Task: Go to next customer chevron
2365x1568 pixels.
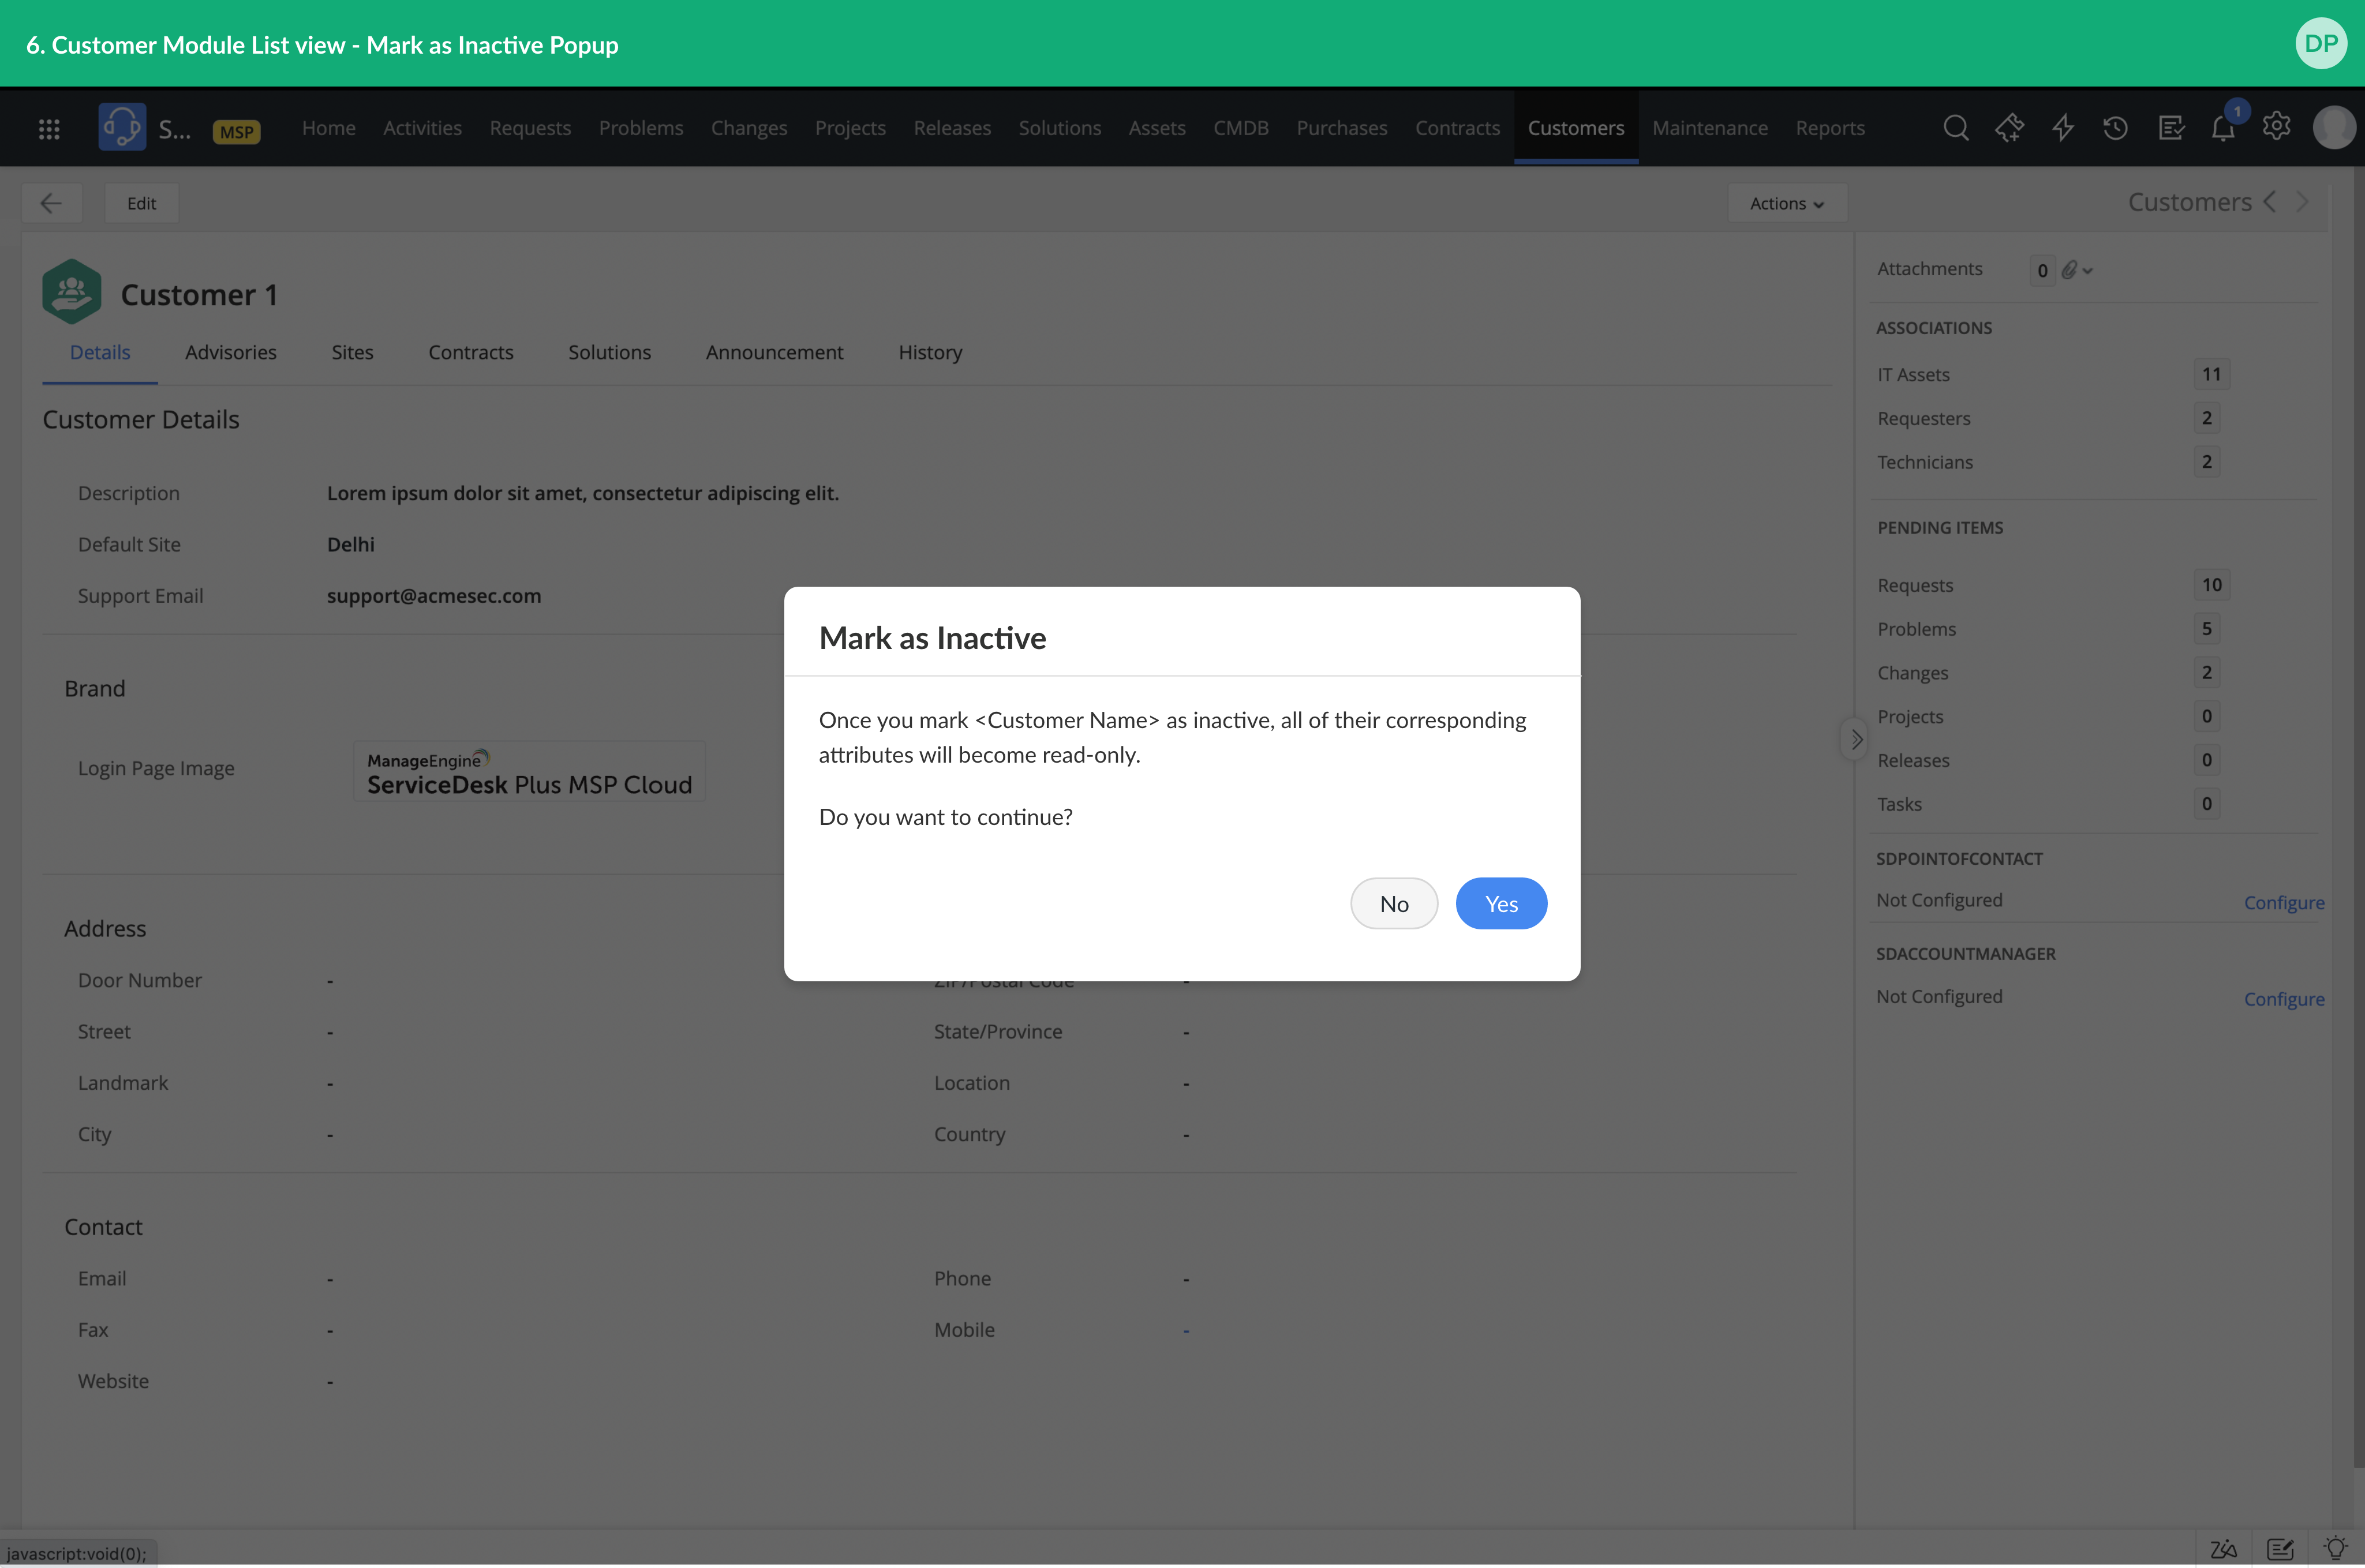Action: click(2302, 201)
